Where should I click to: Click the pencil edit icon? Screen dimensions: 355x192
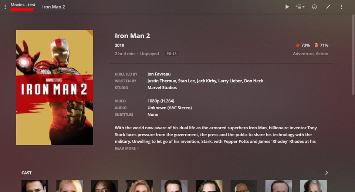click(x=328, y=7)
